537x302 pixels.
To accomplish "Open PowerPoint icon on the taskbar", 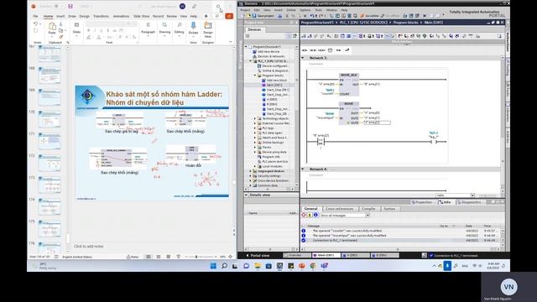I will tap(302, 266).
